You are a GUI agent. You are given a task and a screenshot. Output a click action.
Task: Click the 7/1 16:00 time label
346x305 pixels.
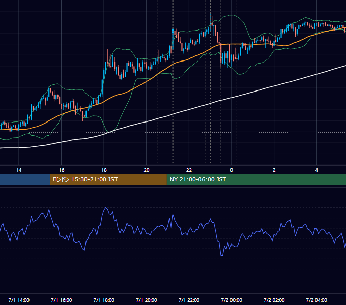pos(62,300)
